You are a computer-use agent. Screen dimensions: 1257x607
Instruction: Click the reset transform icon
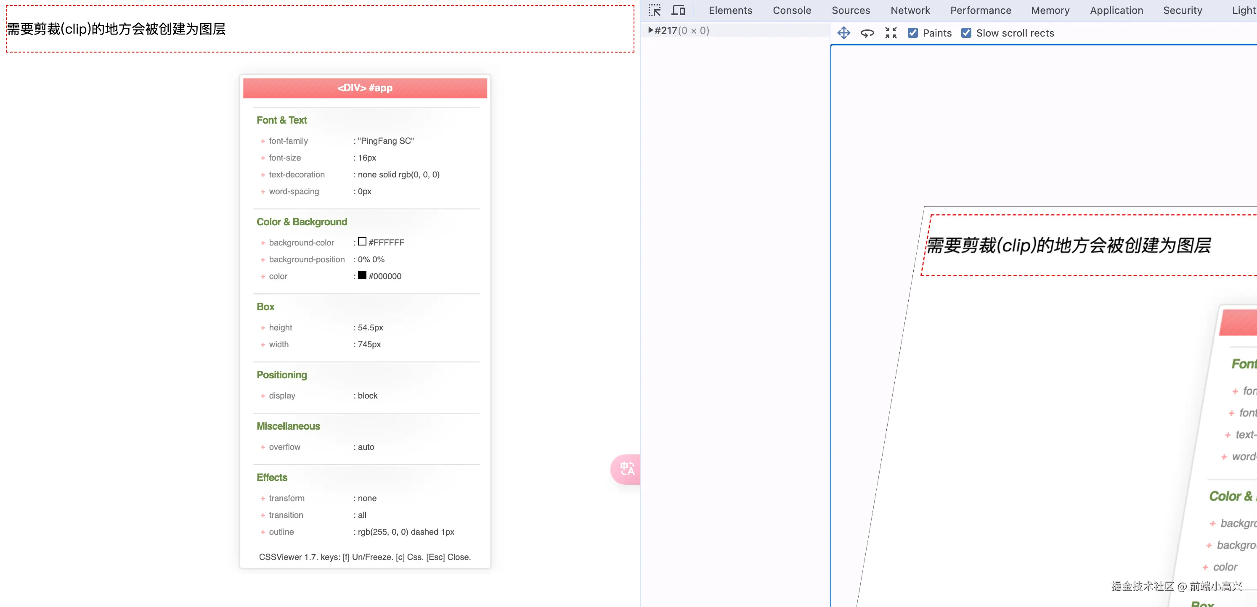coord(891,33)
